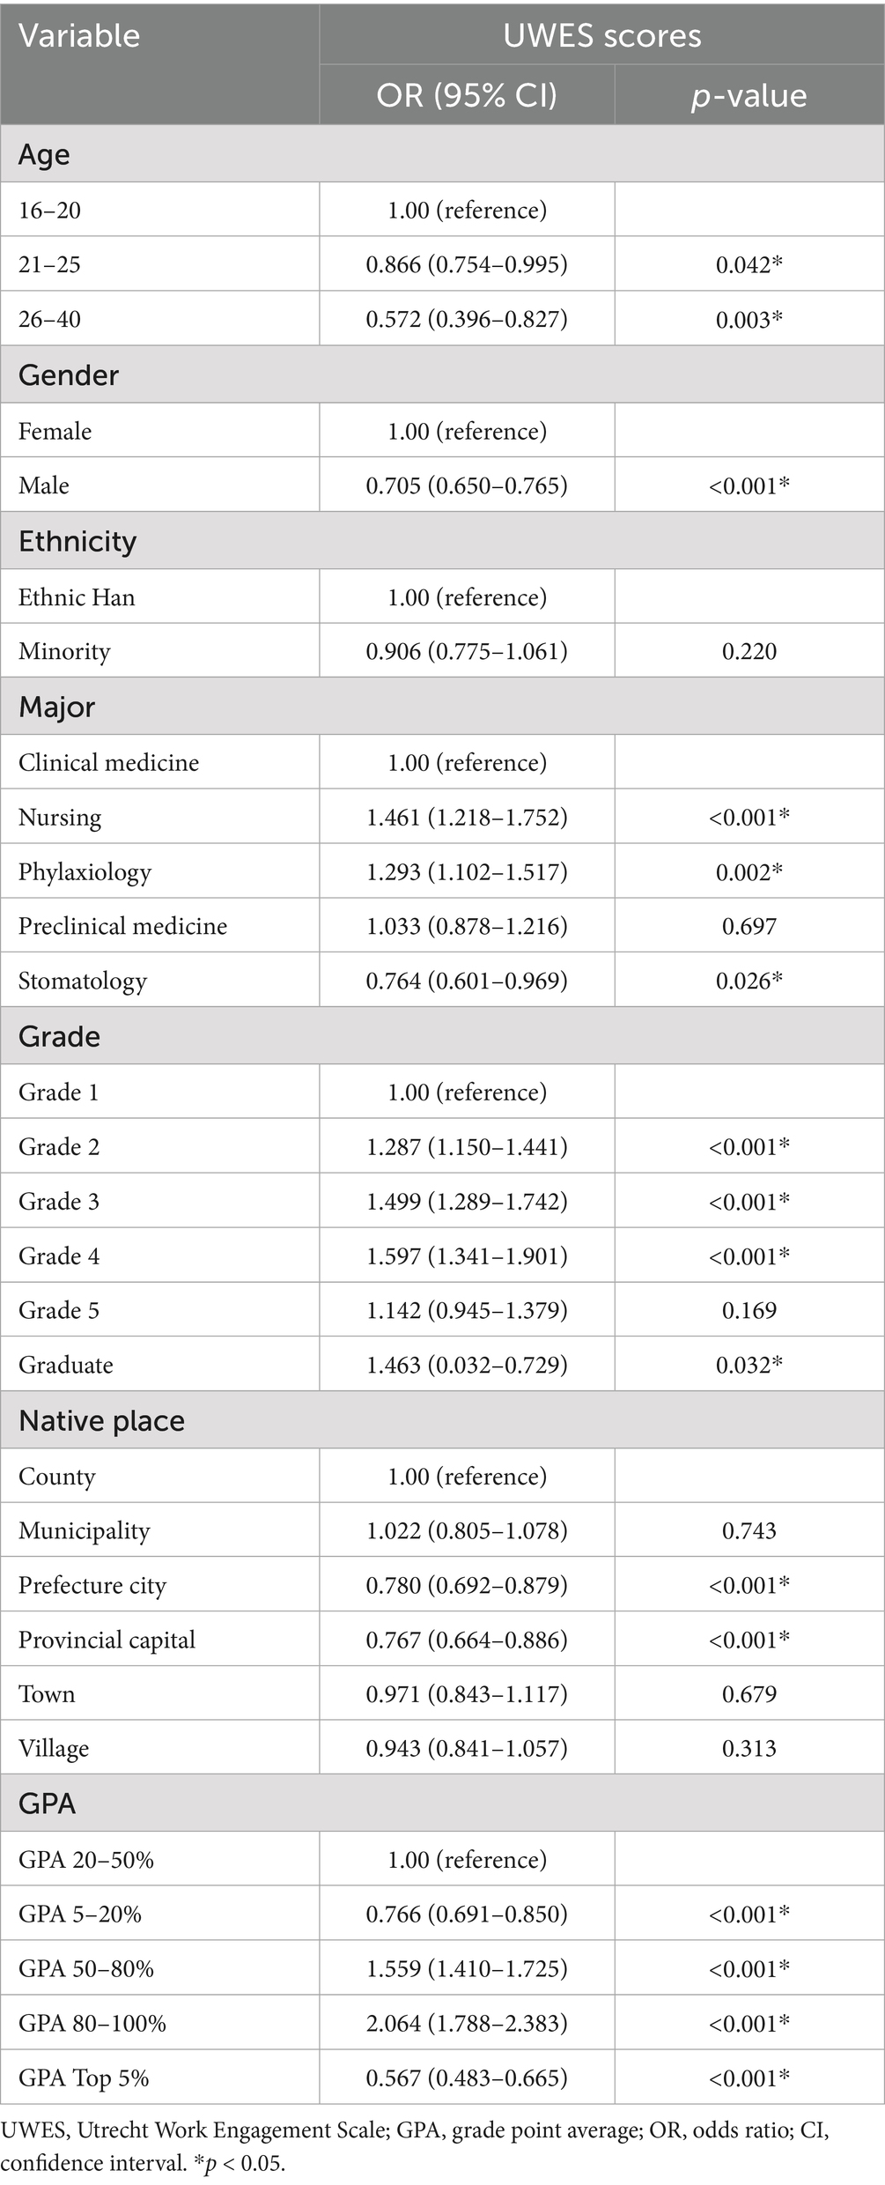Click the Variable column header
The height and width of the screenshot is (2185, 885).
coord(79,36)
